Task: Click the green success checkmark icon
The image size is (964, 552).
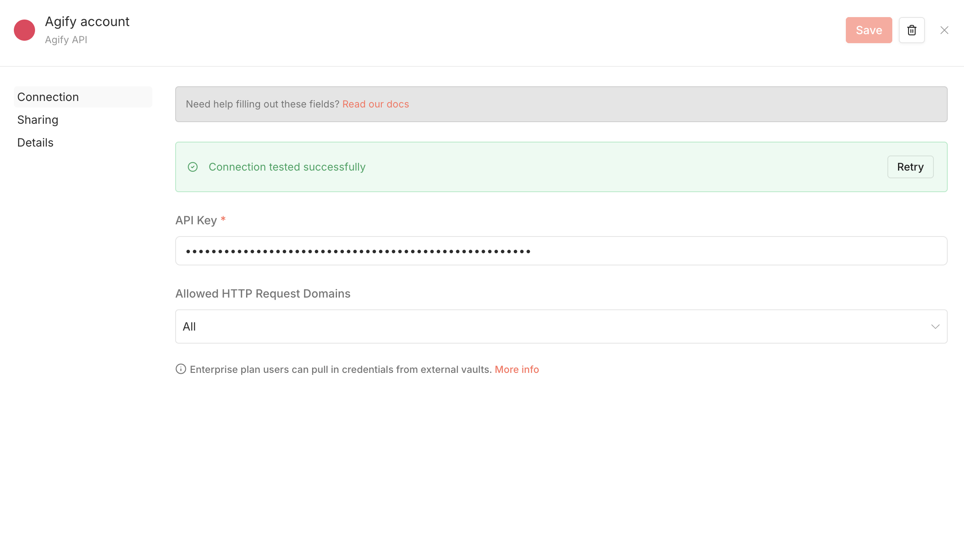Action: pyautogui.click(x=193, y=167)
